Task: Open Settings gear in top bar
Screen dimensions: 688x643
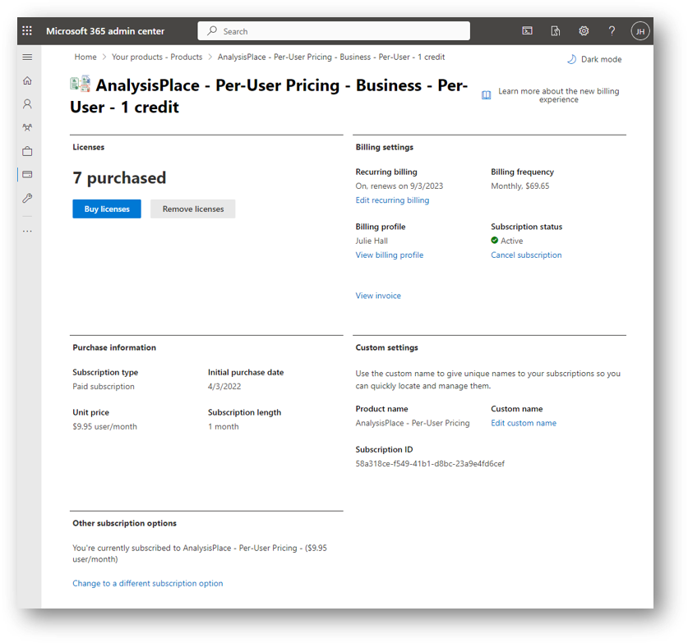Action: coord(584,31)
